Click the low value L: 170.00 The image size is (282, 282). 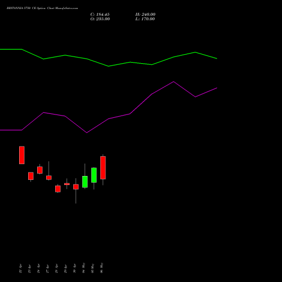click(145, 19)
